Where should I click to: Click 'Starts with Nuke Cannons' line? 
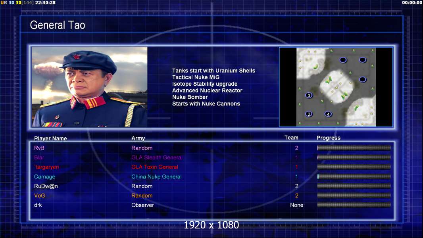(206, 104)
